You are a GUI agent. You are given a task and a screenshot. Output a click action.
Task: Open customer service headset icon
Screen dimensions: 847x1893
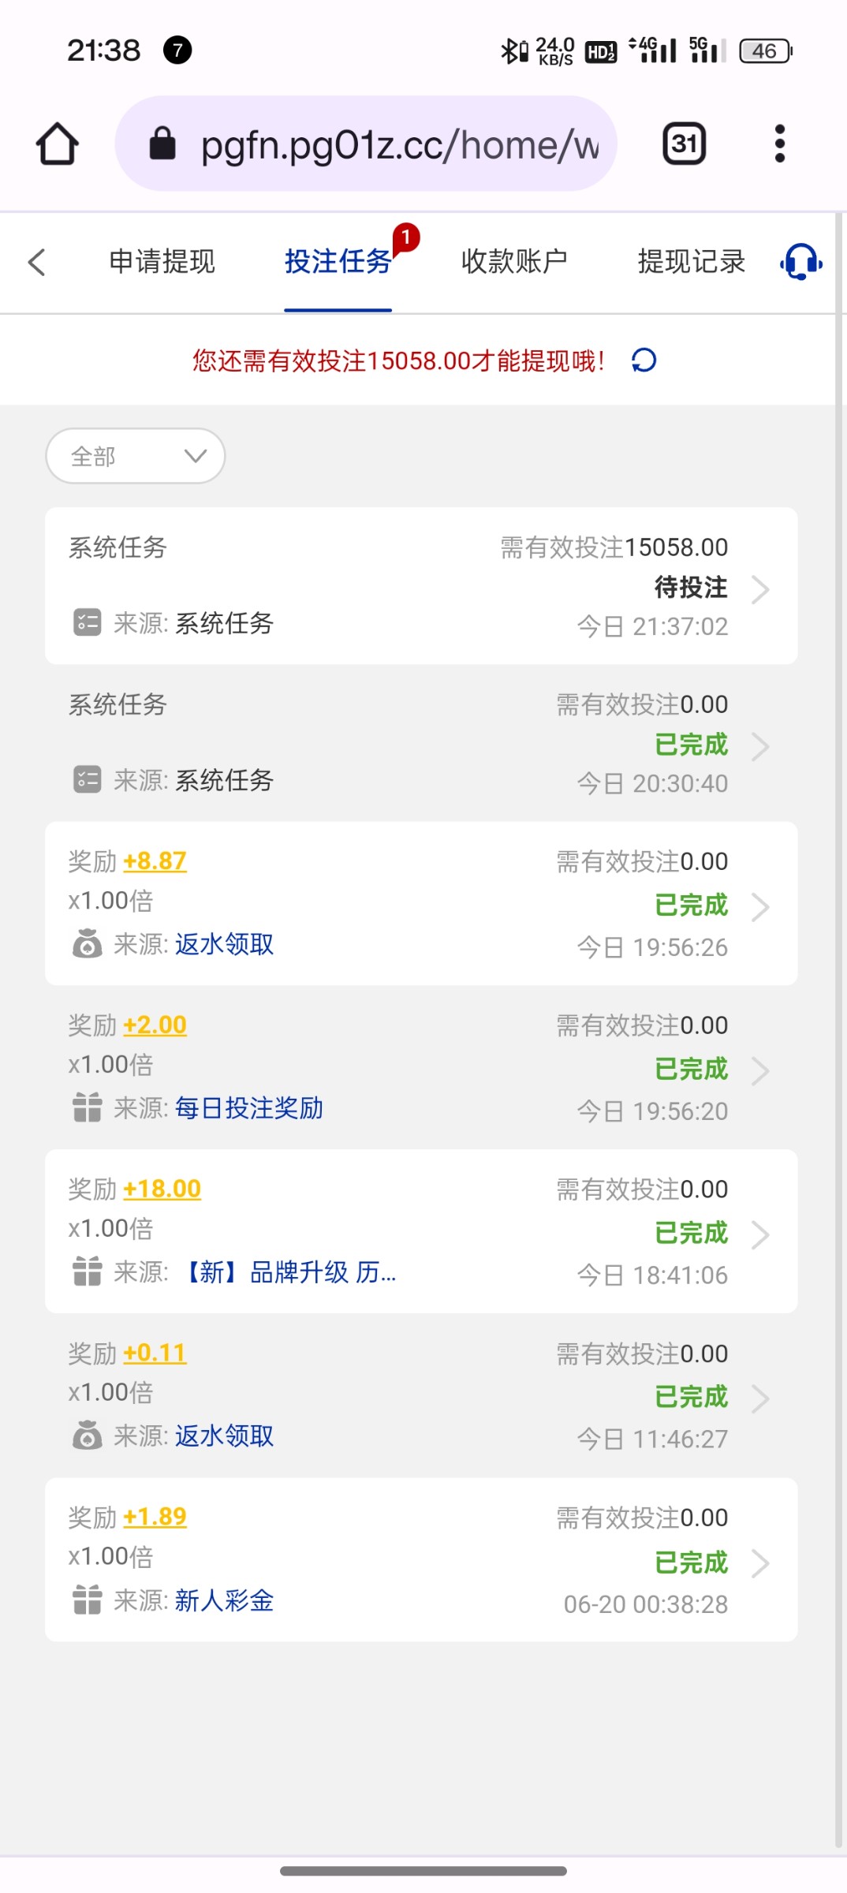pos(800,262)
